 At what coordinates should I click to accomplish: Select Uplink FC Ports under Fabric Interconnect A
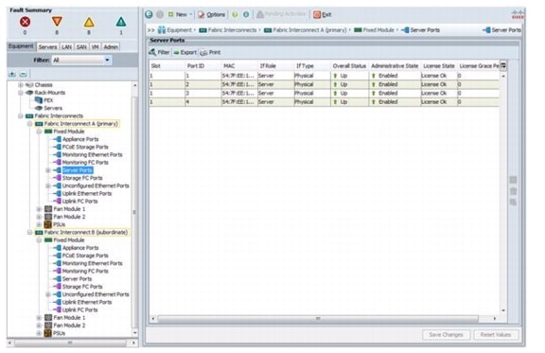76,202
